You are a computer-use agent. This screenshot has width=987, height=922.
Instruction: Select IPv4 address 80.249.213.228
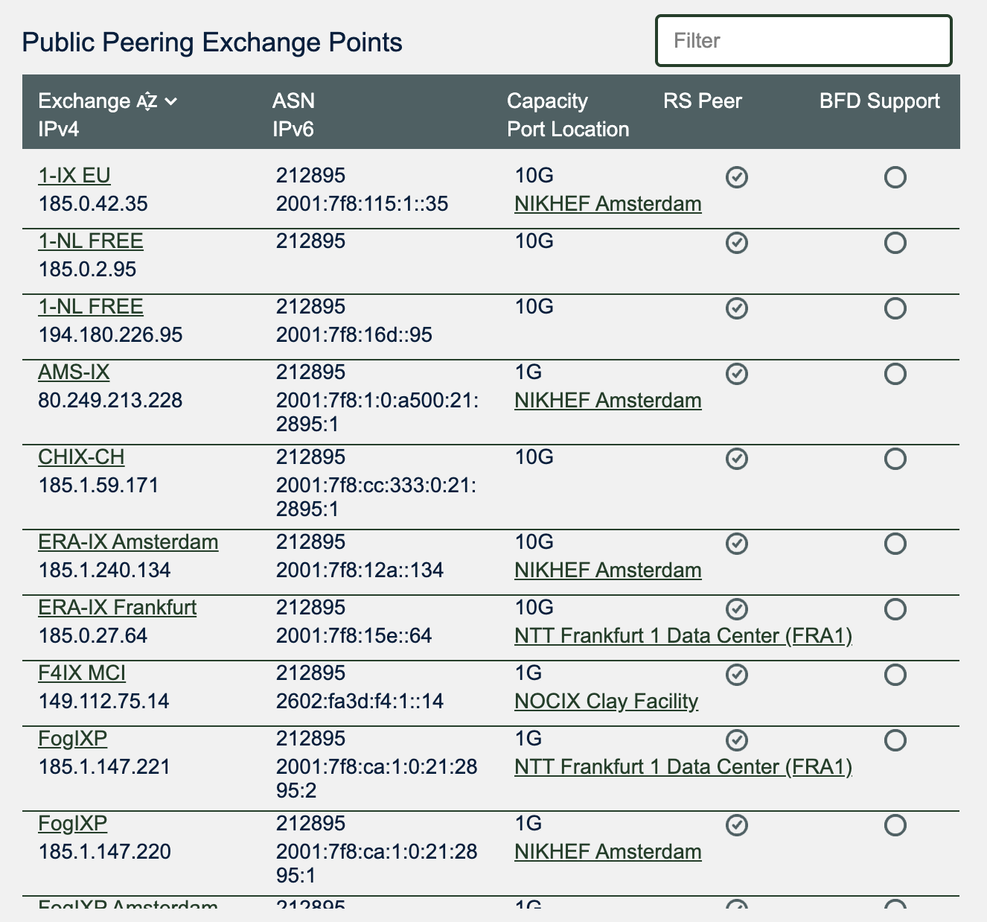tap(110, 400)
